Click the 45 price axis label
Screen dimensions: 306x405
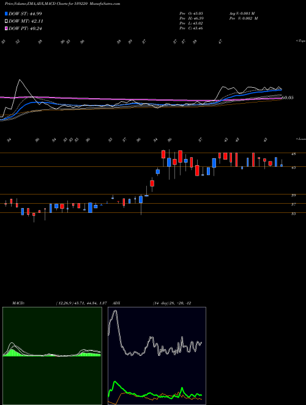pos(293,168)
